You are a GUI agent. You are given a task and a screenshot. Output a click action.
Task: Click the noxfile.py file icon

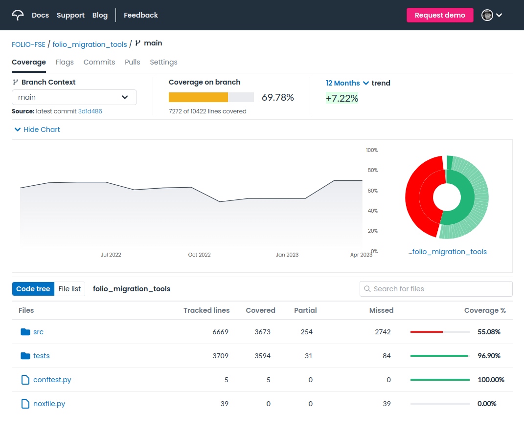pyautogui.click(x=25, y=404)
